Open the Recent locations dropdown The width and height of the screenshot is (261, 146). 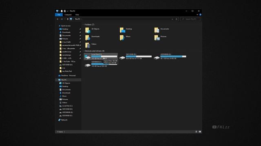coord(65,19)
